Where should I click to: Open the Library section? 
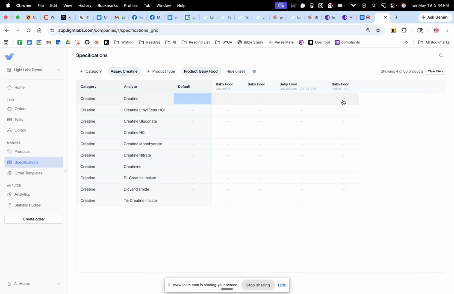[20, 130]
